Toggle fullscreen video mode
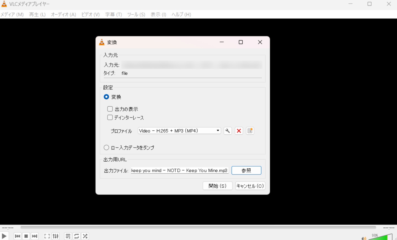397x240 pixels. [x=47, y=236]
